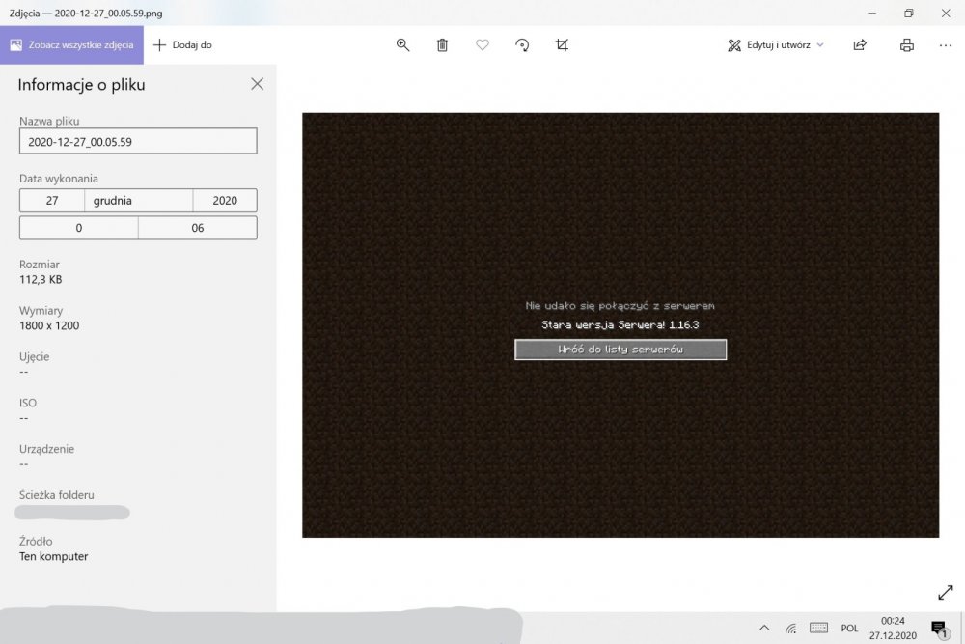Close the "Informacje o pliku" panel
965x644 pixels.
257,84
